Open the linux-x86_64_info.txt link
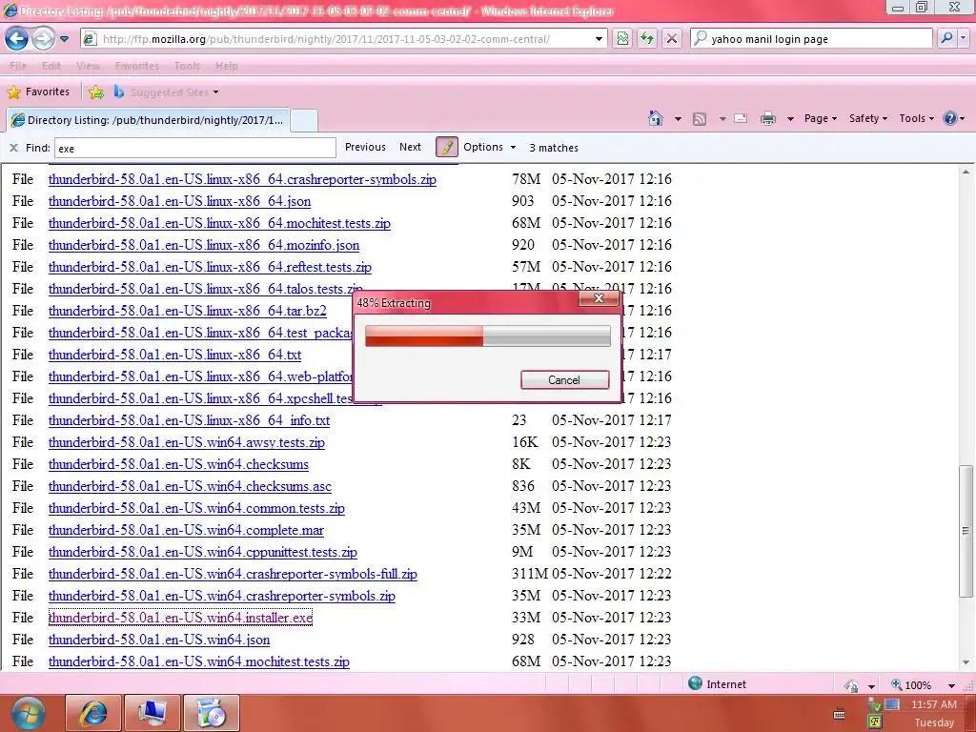The height and width of the screenshot is (732, 976). pyautogui.click(x=190, y=420)
